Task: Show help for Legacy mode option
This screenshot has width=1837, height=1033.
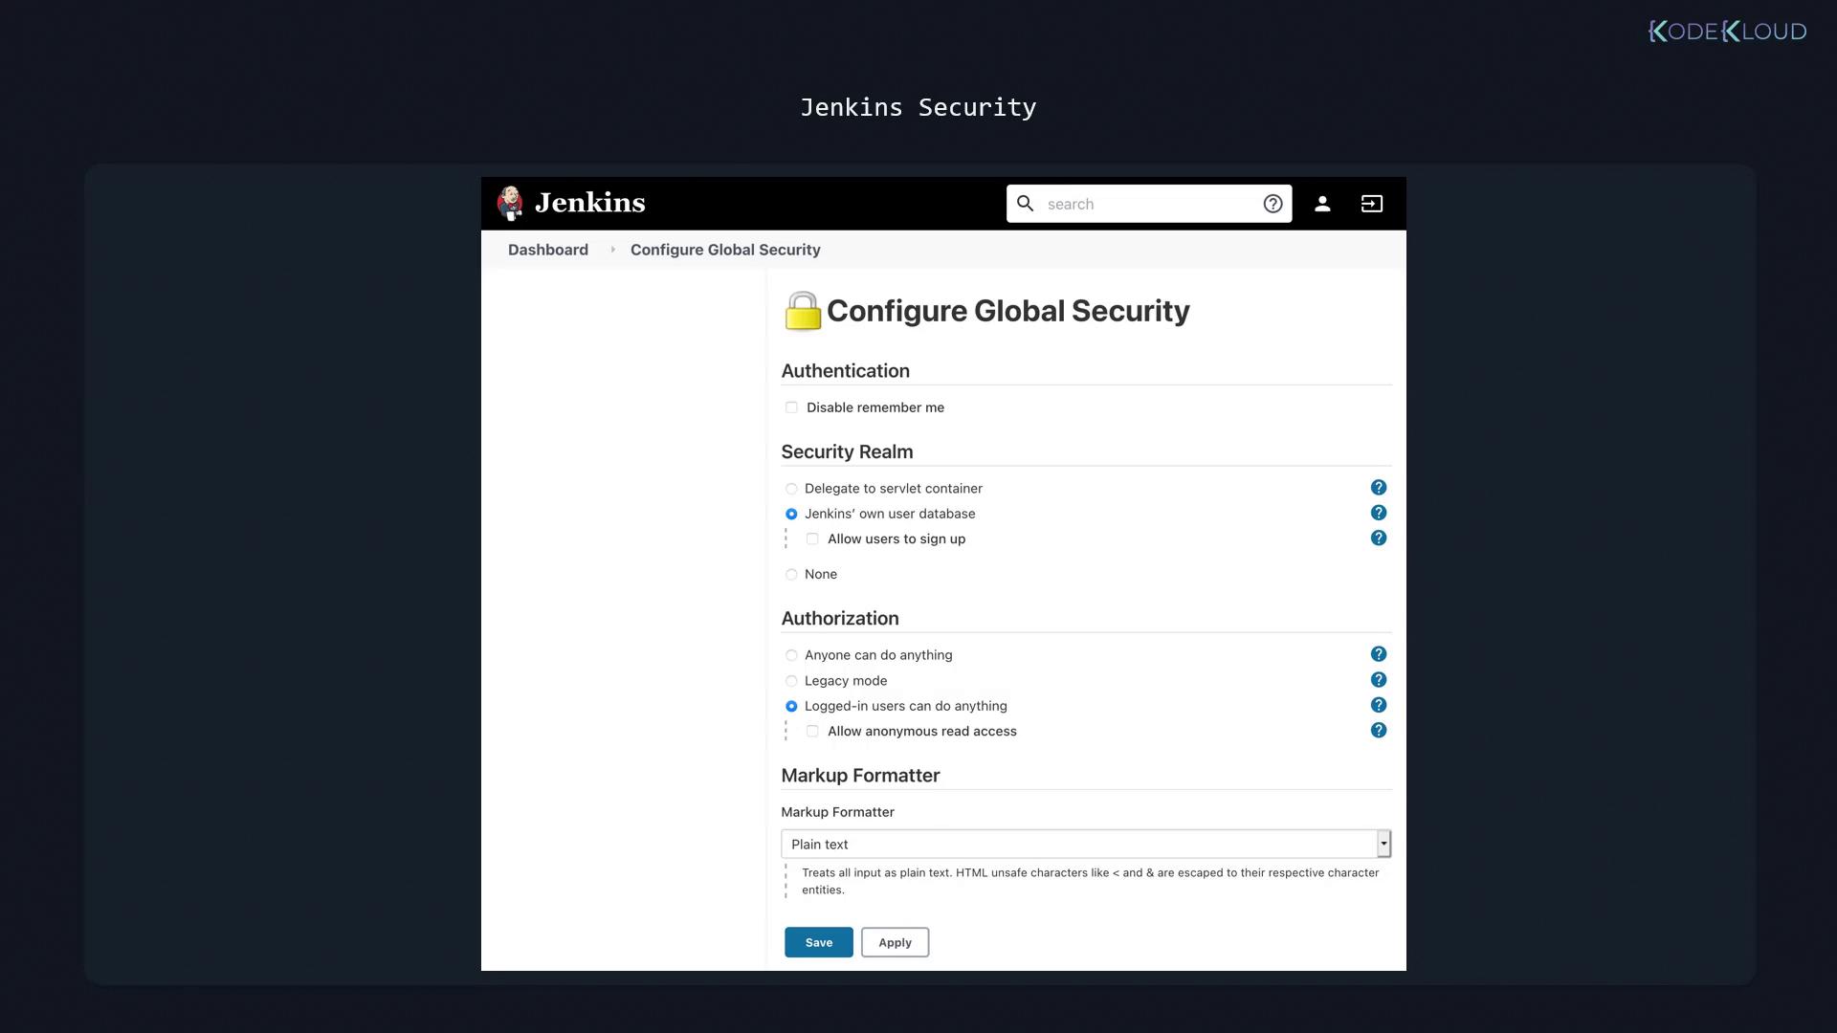Action: point(1378,680)
